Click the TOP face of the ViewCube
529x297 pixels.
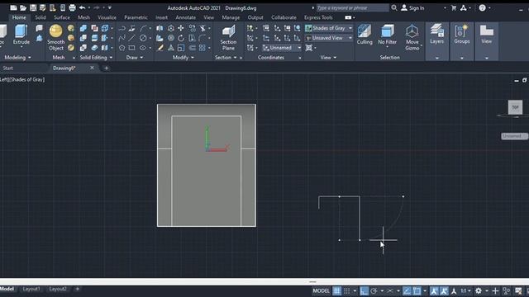coord(515,107)
